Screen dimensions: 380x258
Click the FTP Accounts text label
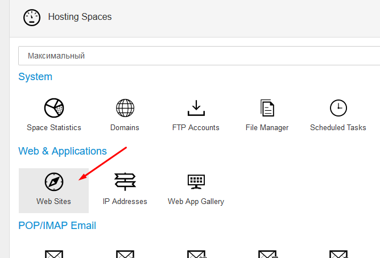(x=196, y=127)
